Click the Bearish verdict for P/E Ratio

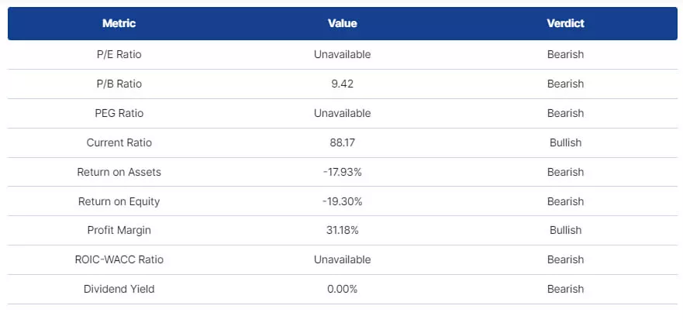[565, 55]
